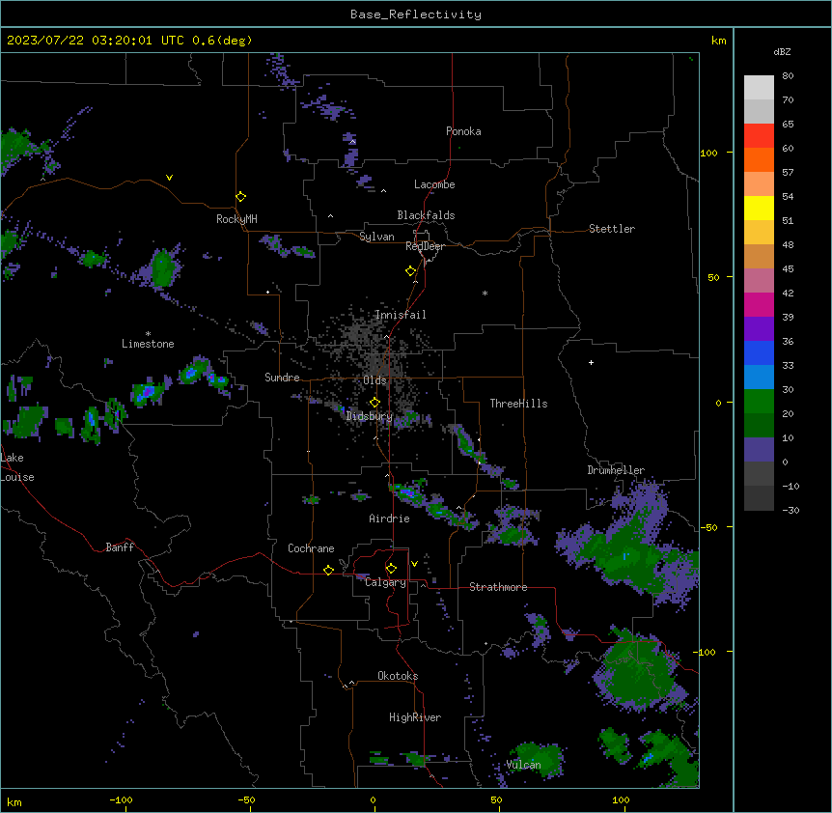Select the Stettler city label
The image size is (832, 813).
click(x=612, y=229)
